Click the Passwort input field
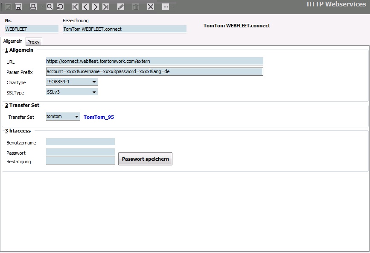Image resolution: width=370 pixels, height=253 pixels. click(80, 152)
